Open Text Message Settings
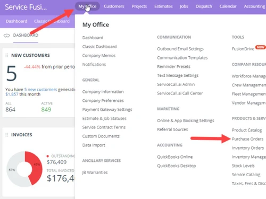The image size is (266, 199). tap(178, 75)
